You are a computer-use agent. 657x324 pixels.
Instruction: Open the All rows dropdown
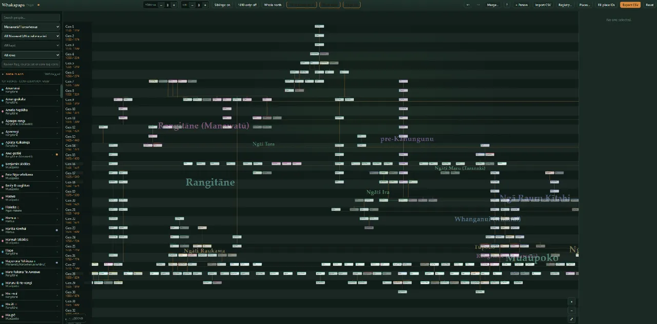coord(31,55)
